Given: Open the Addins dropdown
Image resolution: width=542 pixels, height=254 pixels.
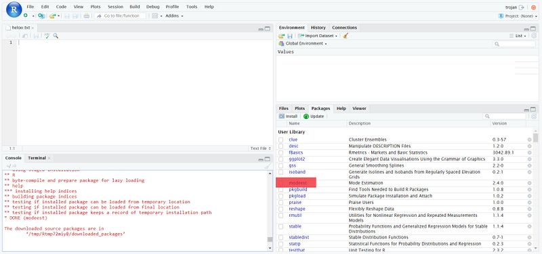Looking at the screenshot, I should [174, 16].
